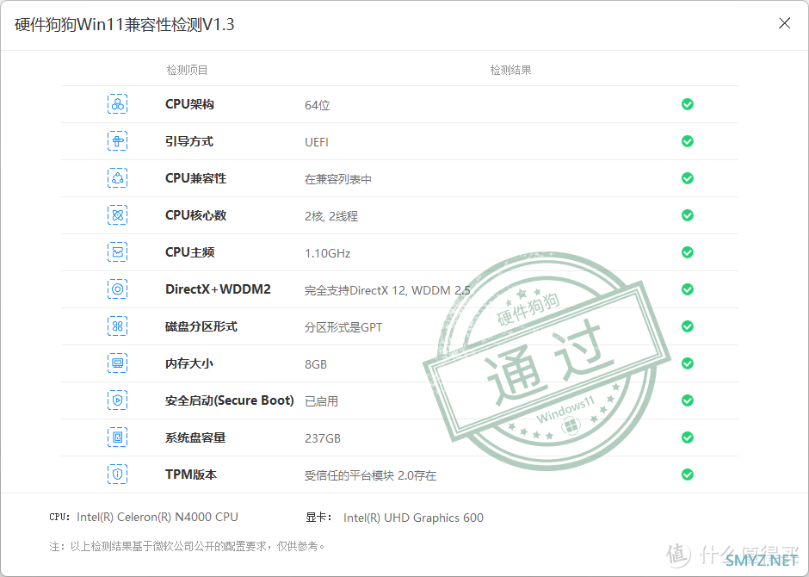Screen dimensions: 809x577
Task: Click green checkmark for 系统盘容量
Action: point(688,437)
